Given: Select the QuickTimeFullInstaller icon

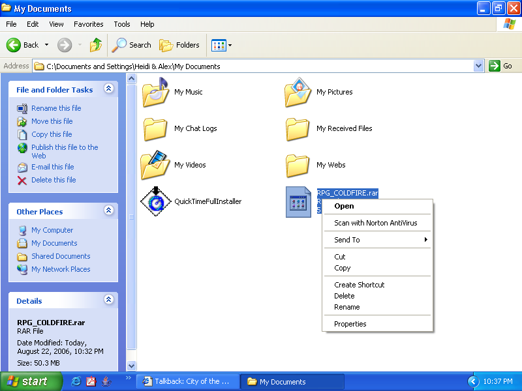Looking at the screenshot, I should [155, 202].
